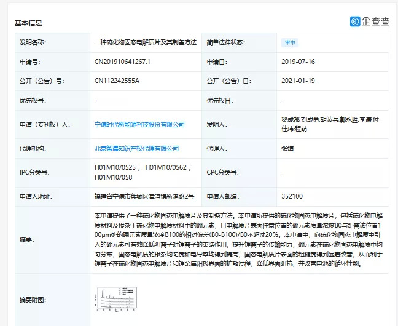
Task: Click the 基本信息 section heading
Action: click(28, 23)
